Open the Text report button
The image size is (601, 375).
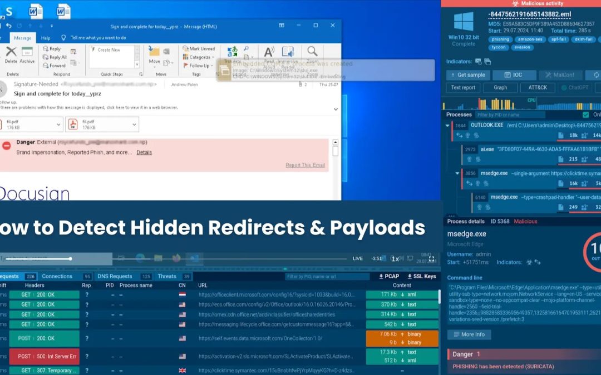click(463, 88)
